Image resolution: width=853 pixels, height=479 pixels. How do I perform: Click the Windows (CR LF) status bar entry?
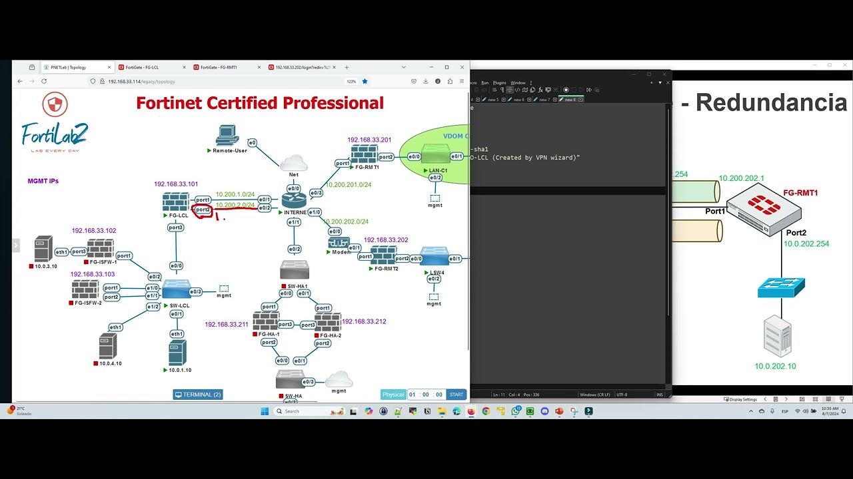click(595, 395)
